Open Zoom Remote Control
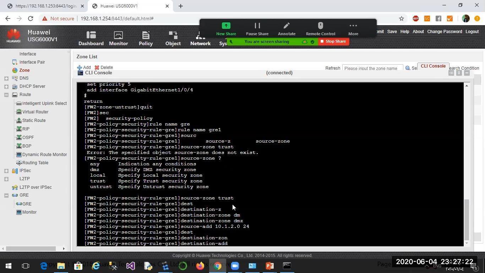The image size is (485, 273). click(320, 29)
